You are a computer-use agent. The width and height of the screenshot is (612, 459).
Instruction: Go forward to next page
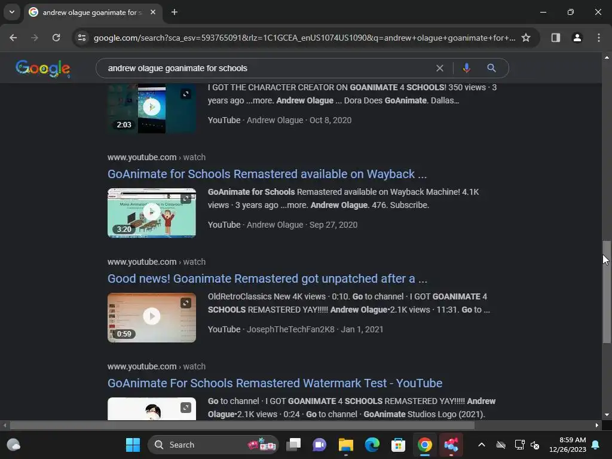pyautogui.click(x=35, y=38)
